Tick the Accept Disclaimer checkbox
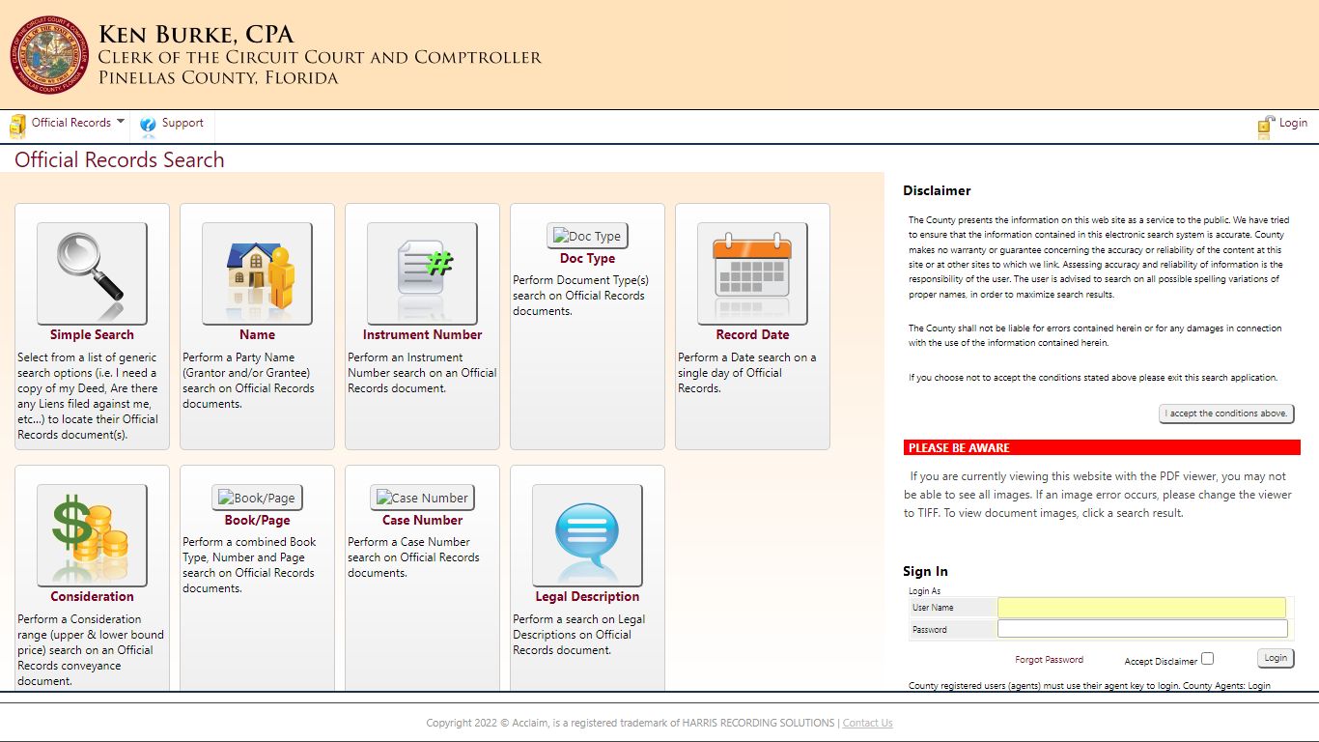The height and width of the screenshot is (742, 1319). pyautogui.click(x=1207, y=659)
